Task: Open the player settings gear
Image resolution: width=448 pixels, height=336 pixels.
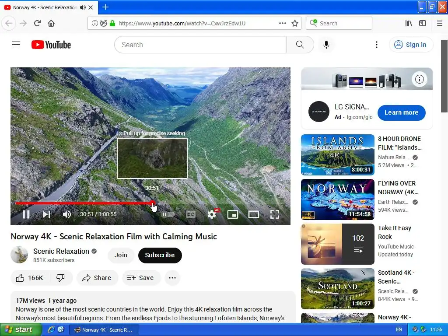Action: 212,214
